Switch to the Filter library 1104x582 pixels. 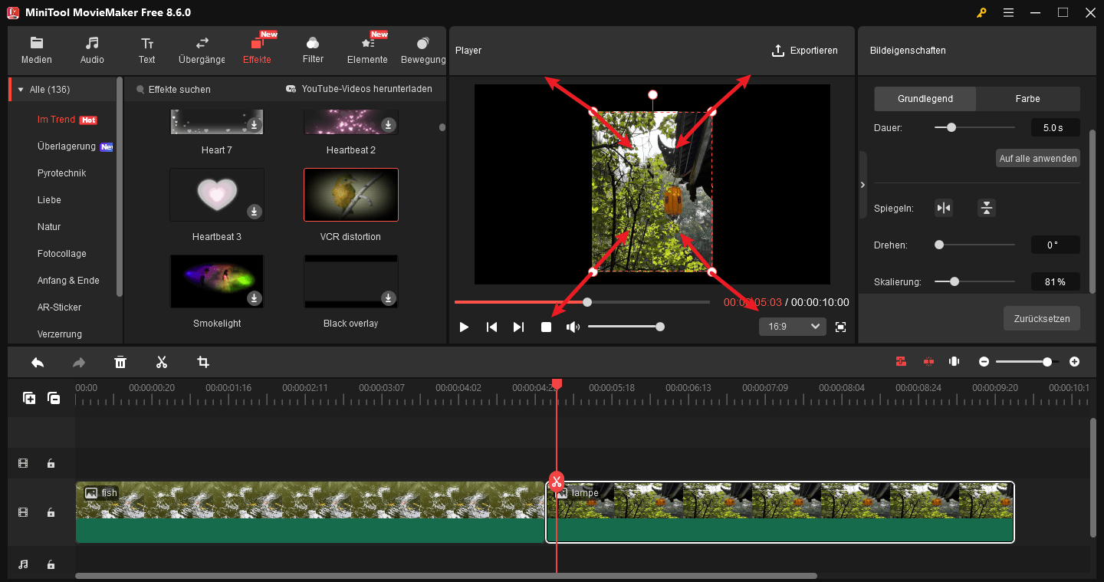[312, 50]
